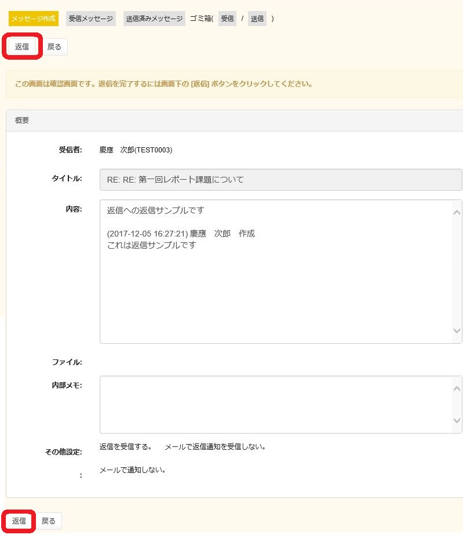Confirm reply with bottom 返信 button
This screenshot has height=542, width=463.
[x=19, y=521]
